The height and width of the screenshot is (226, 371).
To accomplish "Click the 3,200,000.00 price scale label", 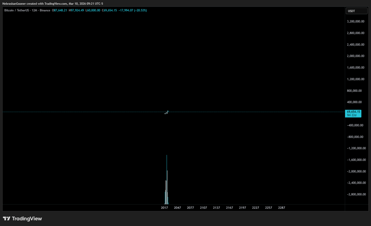I will [x=356, y=21].
